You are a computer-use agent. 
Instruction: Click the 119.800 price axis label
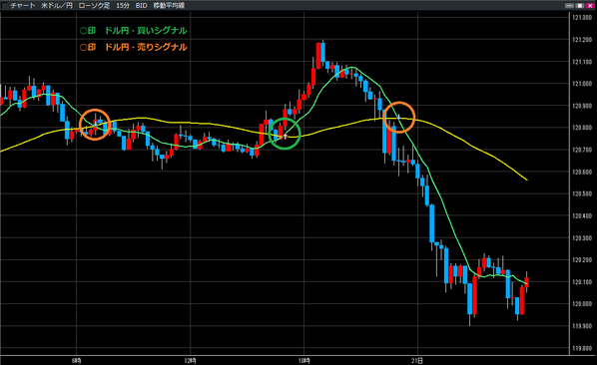pyautogui.click(x=582, y=348)
